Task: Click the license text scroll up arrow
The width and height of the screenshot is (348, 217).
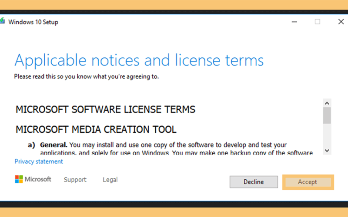Action: (x=327, y=103)
